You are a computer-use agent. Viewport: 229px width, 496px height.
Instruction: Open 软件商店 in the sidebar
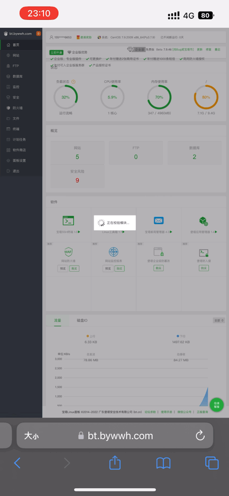21,150
